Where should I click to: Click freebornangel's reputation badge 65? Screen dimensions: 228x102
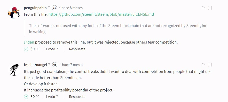(55, 65)
